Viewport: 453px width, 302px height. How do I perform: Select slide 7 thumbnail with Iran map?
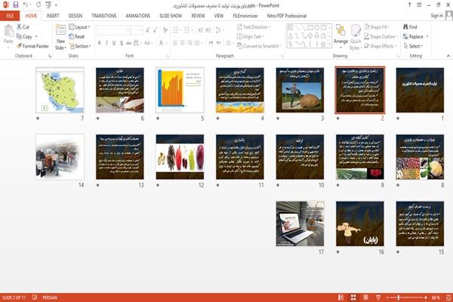[60, 90]
